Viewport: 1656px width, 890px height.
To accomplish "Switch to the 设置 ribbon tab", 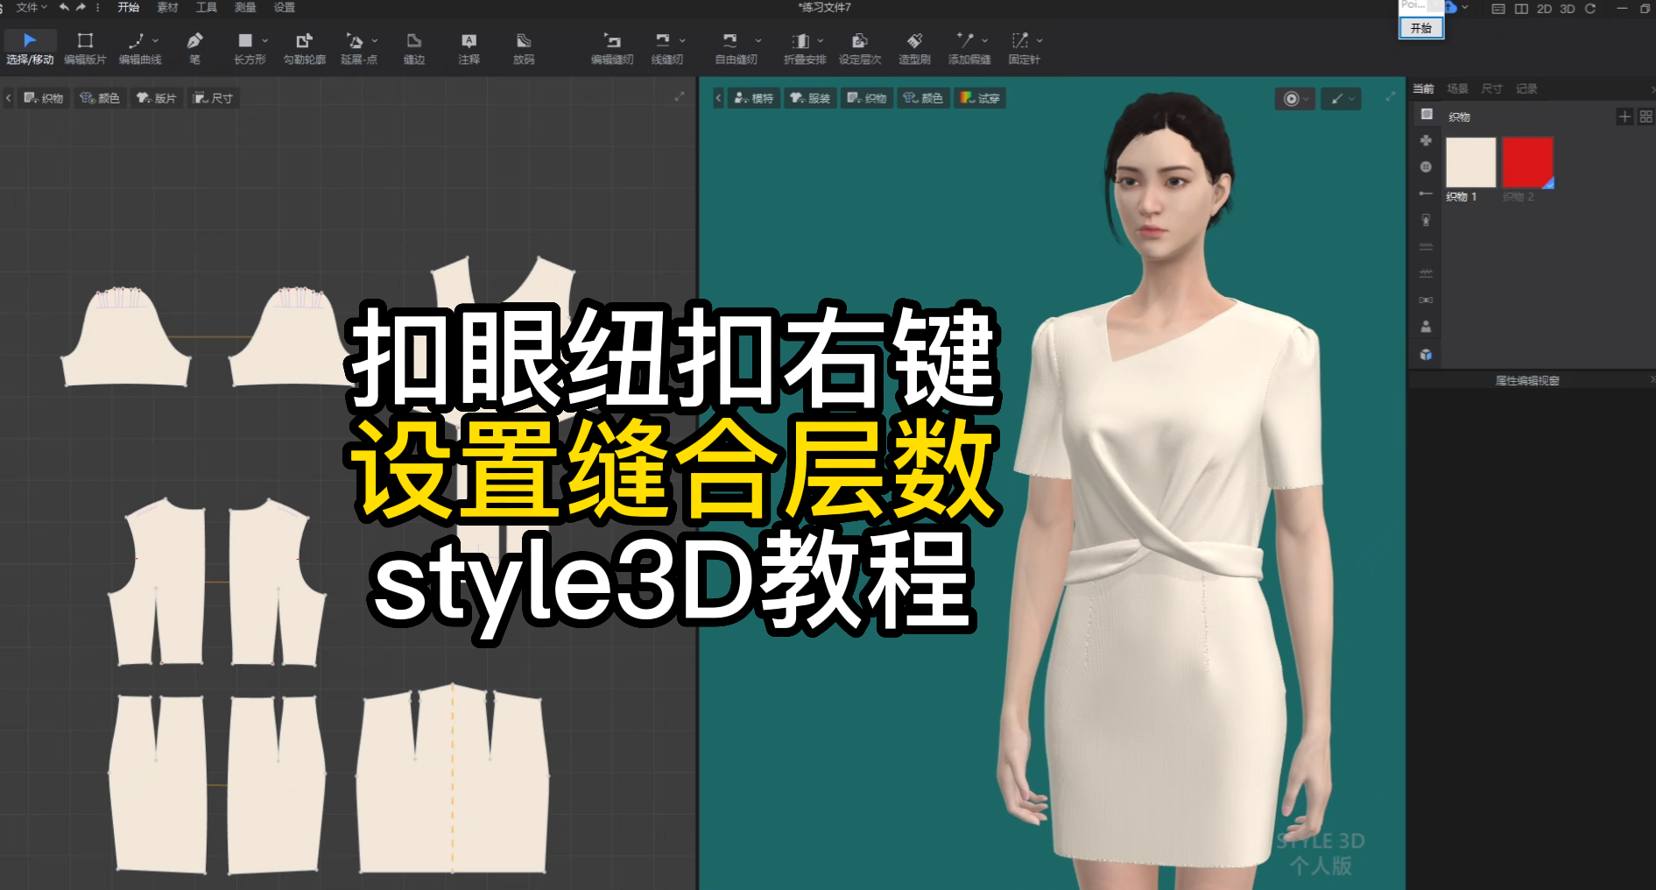I will [x=285, y=7].
